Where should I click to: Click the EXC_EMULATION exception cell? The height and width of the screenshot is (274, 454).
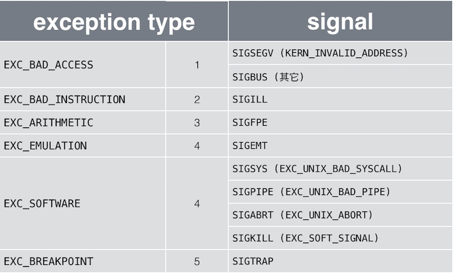(45, 146)
